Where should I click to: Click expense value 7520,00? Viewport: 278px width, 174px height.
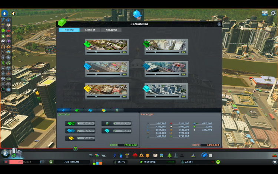184,124
